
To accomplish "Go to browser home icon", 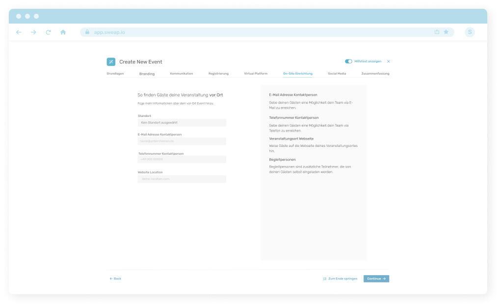I will [x=63, y=32].
